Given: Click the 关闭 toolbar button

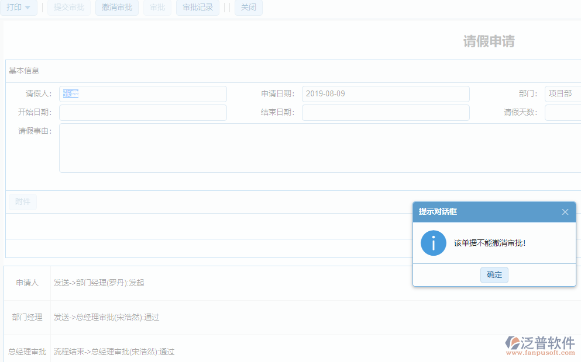Looking at the screenshot, I should coord(248,8).
